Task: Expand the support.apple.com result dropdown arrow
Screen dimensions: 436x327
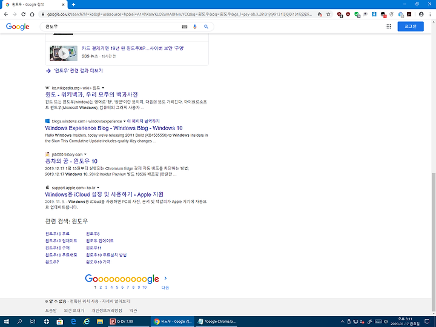Action: tap(98, 188)
